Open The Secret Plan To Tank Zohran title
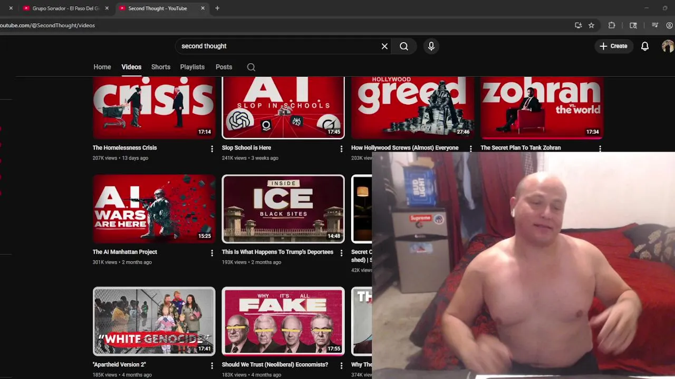 [x=520, y=147]
